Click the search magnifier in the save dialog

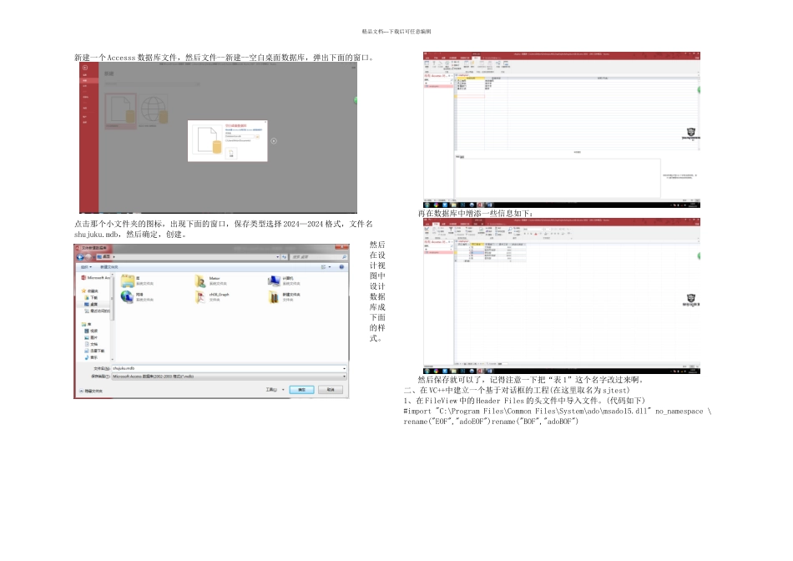click(x=344, y=257)
